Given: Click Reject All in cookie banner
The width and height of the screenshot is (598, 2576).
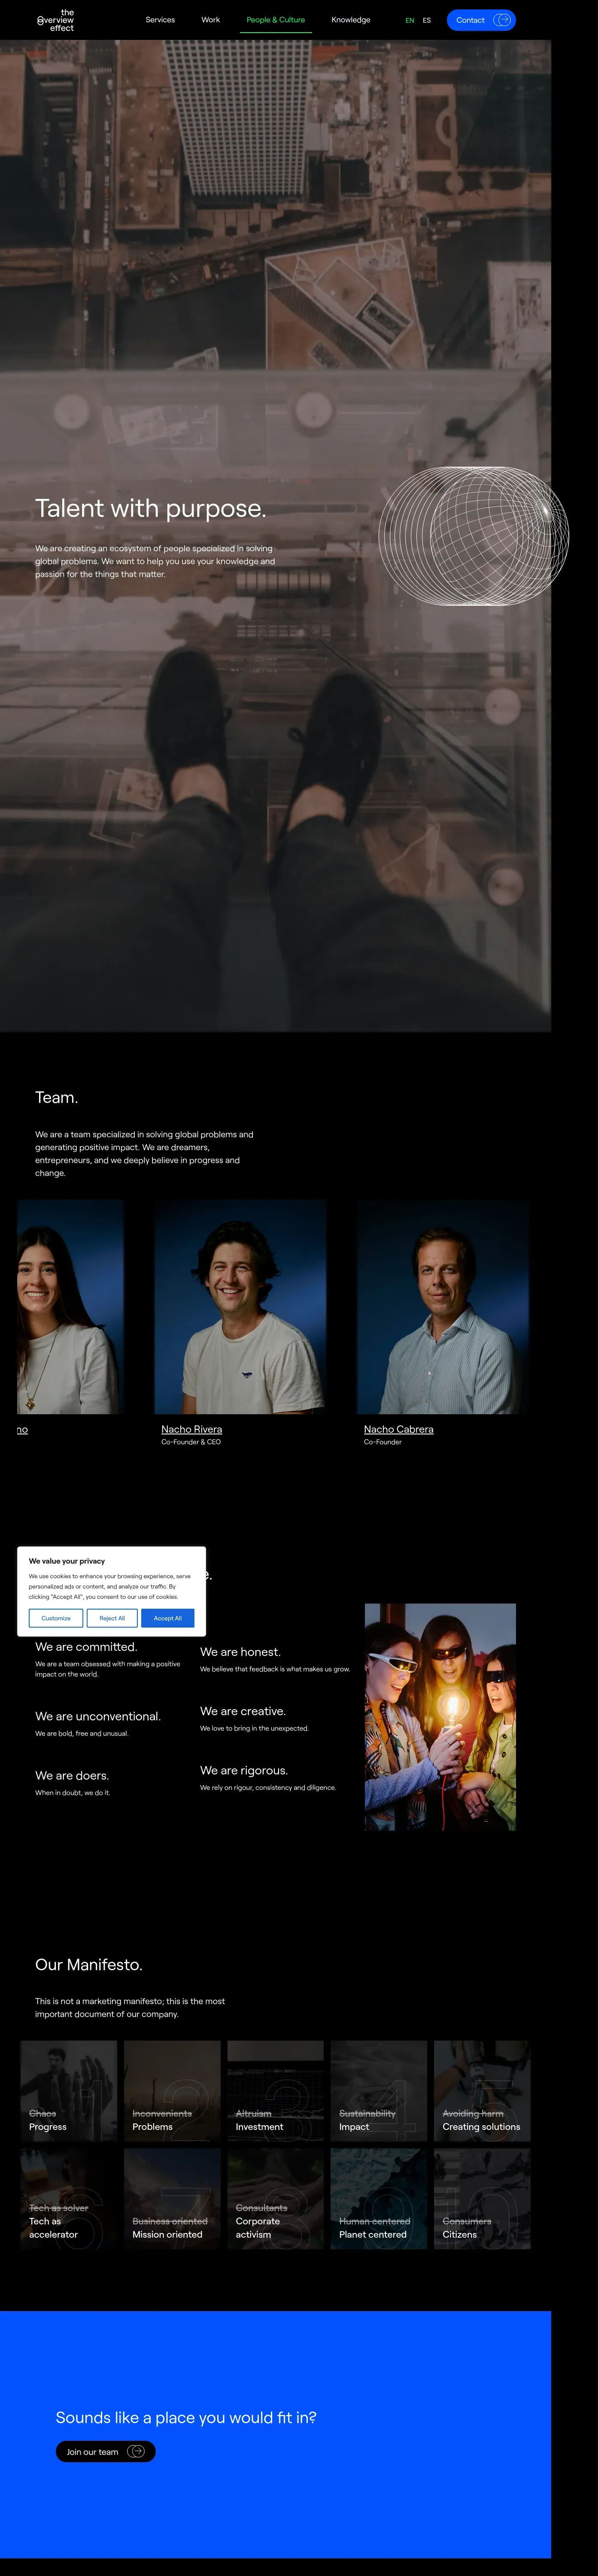Looking at the screenshot, I should pos(112,1618).
